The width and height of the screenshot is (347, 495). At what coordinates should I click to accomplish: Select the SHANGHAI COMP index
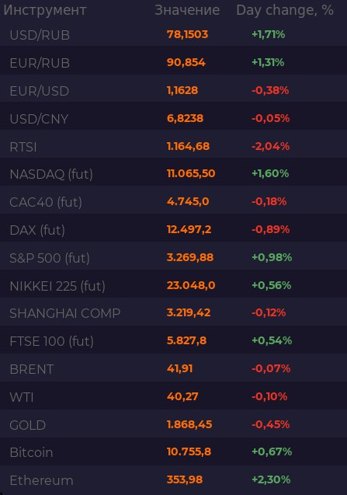coord(174,313)
